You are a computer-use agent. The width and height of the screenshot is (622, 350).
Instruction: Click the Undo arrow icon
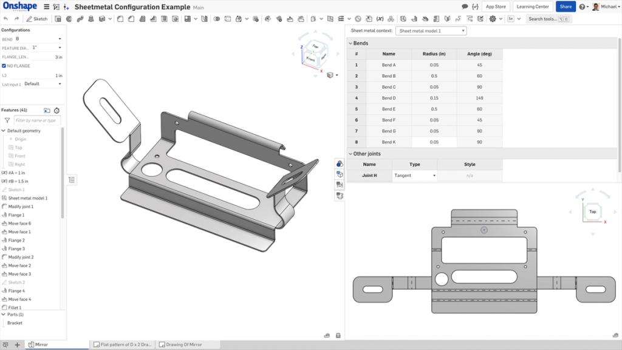pos(6,19)
